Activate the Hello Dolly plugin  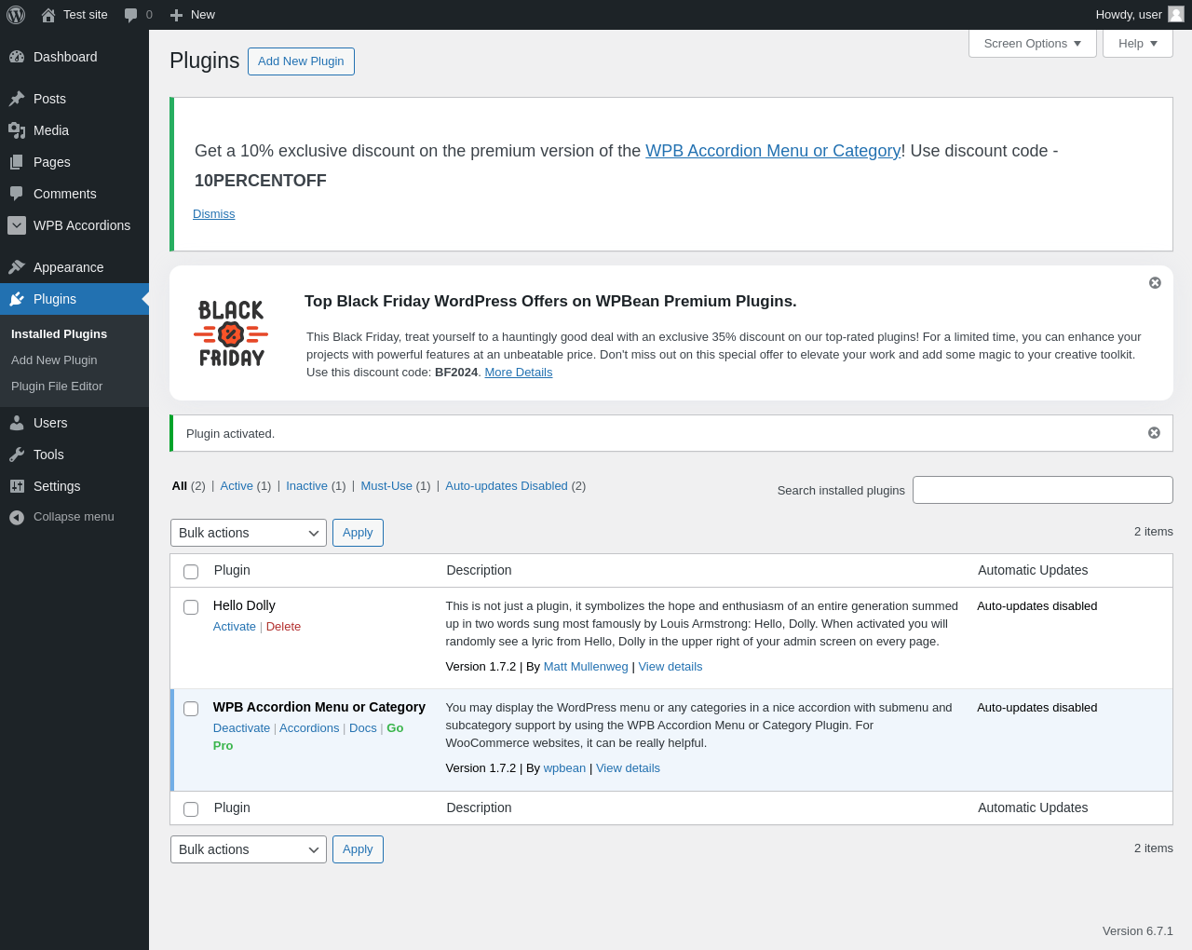235,627
